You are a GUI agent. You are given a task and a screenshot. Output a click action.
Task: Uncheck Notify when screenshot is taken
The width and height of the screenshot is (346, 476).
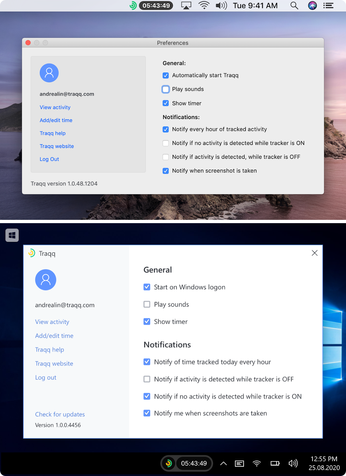click(166, 171)
